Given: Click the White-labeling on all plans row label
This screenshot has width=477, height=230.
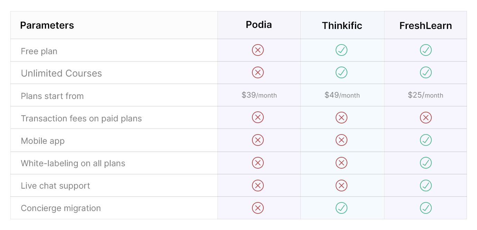Looking at the screenshot, I should tap(73, 163).
